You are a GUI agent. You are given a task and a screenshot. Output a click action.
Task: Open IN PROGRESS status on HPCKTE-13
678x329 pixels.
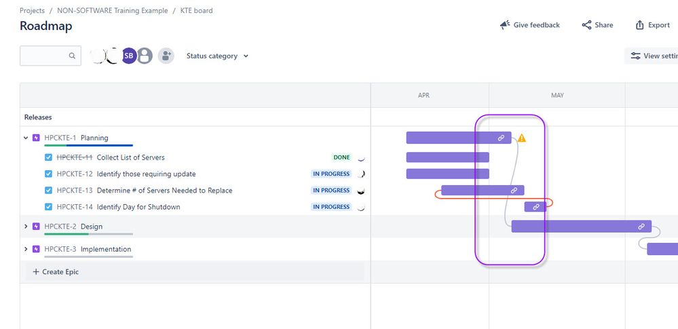[331, 190]
